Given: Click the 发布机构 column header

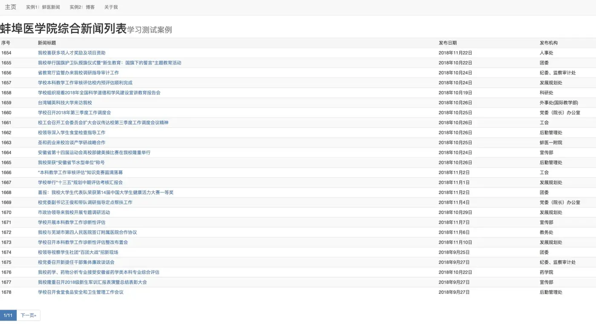Looking at the screenshot, I should 549,43.
